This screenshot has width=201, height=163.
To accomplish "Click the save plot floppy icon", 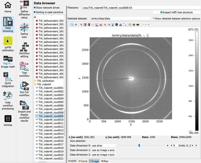I will pyautogui.click(x=134, y=24).
